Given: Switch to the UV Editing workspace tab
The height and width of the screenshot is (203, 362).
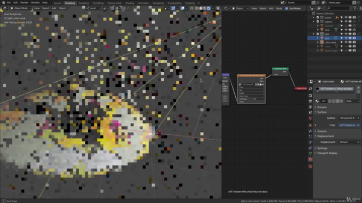Looking at the screenshot, I should point(98,3).
